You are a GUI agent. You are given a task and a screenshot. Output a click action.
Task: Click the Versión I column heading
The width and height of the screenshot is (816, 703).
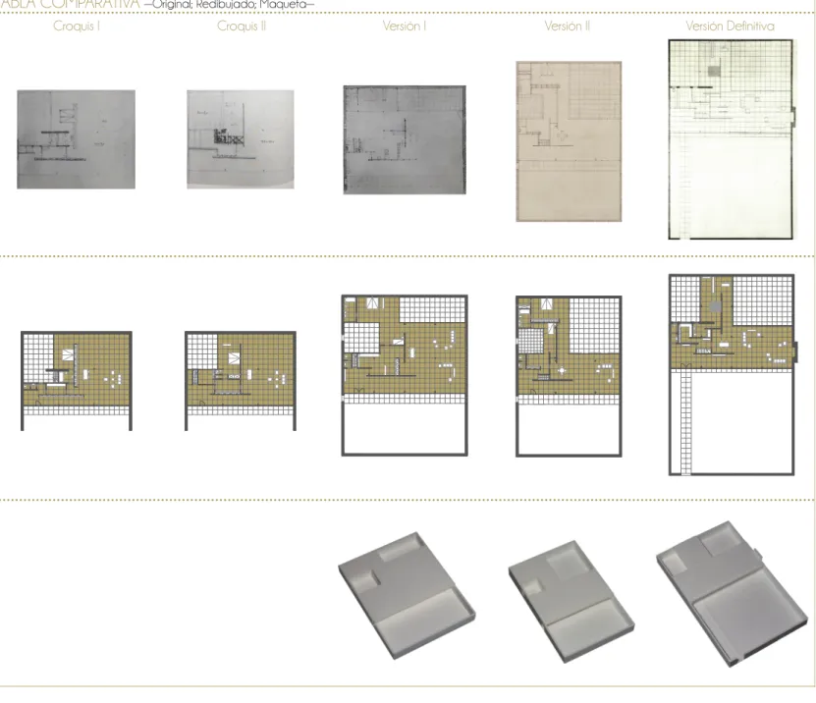point(405,26)
